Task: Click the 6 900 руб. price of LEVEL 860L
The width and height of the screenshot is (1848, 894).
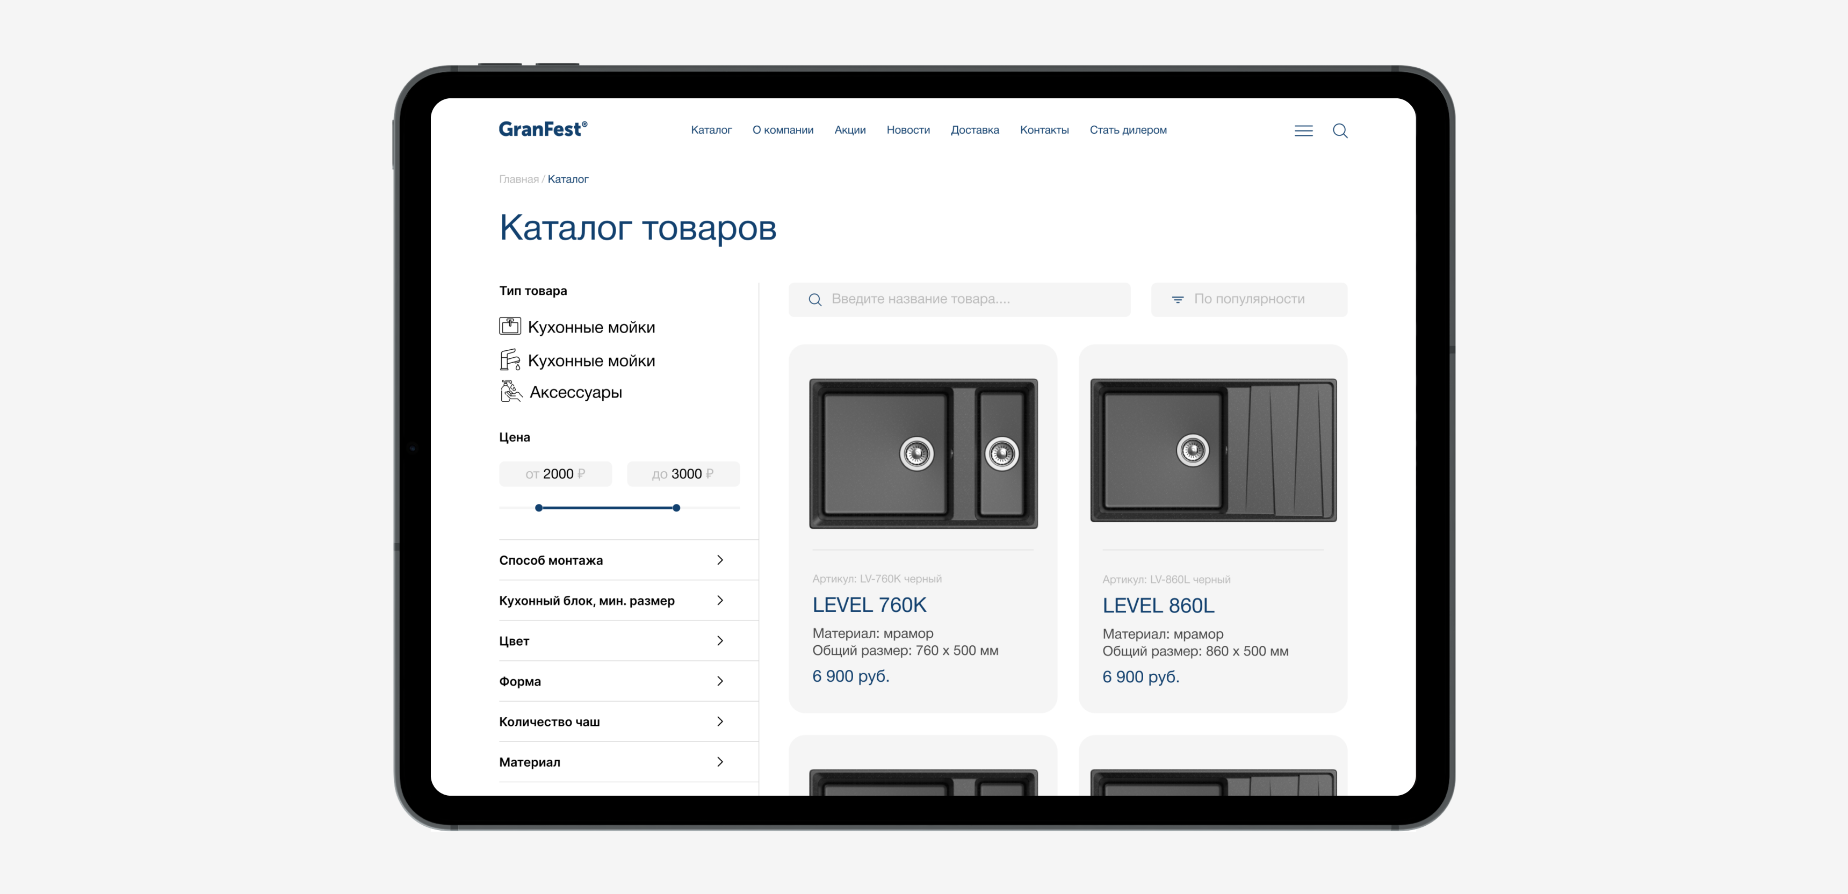Action: [x=1140, y=676]
